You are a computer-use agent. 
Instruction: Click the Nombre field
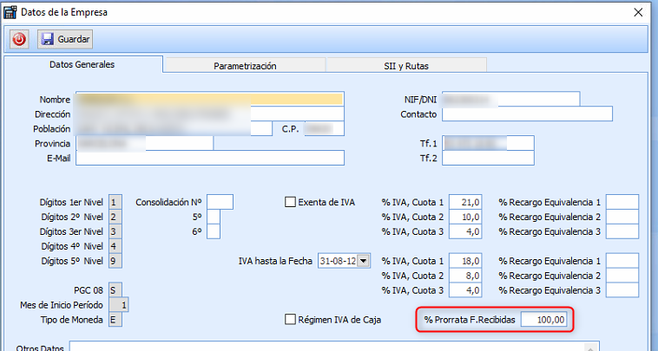pos(210,99)
